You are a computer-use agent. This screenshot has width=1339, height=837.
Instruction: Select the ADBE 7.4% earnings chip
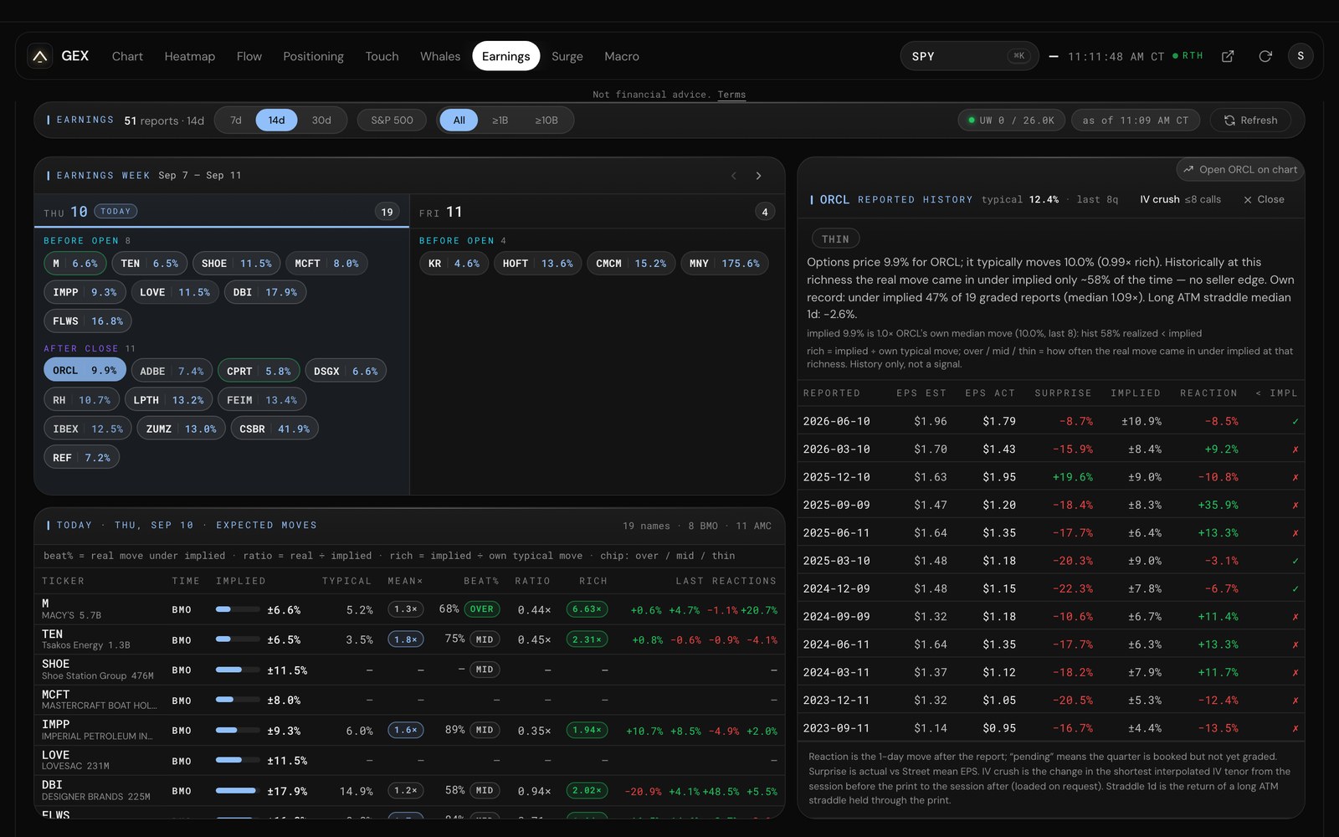(172, 371)
